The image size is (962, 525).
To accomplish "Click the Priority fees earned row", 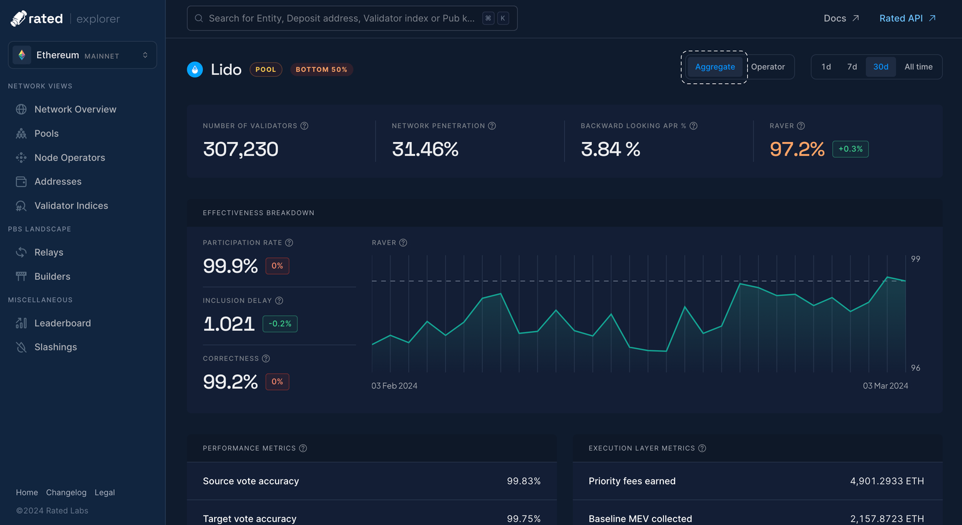I will pos(758,481).
